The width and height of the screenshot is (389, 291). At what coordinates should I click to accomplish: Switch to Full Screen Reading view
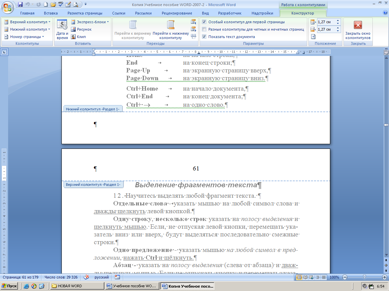305,277
